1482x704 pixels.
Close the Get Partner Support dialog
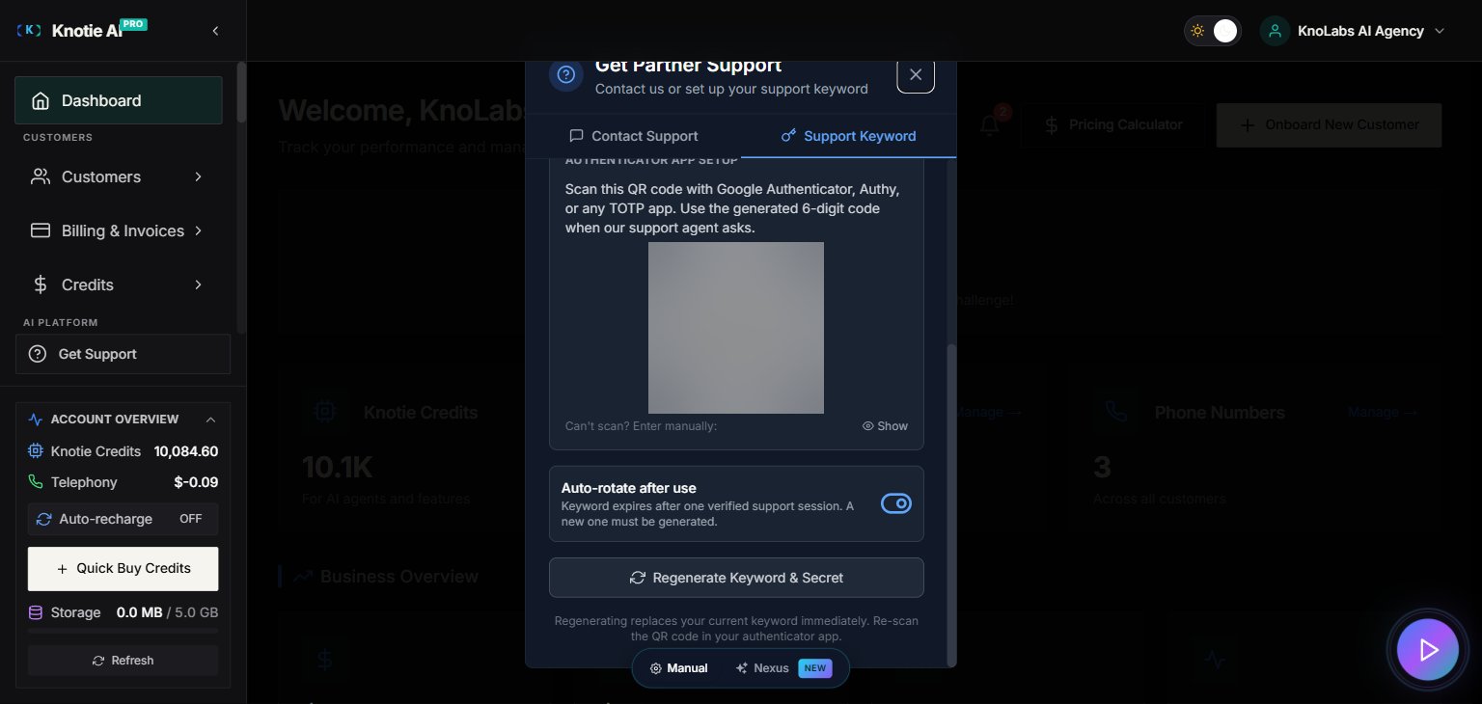pyautogui.click(x=916, y=74)
